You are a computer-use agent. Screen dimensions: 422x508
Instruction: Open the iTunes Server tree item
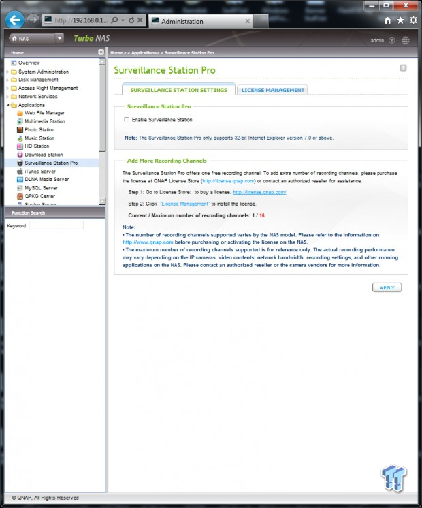click(x=40, y=172)
